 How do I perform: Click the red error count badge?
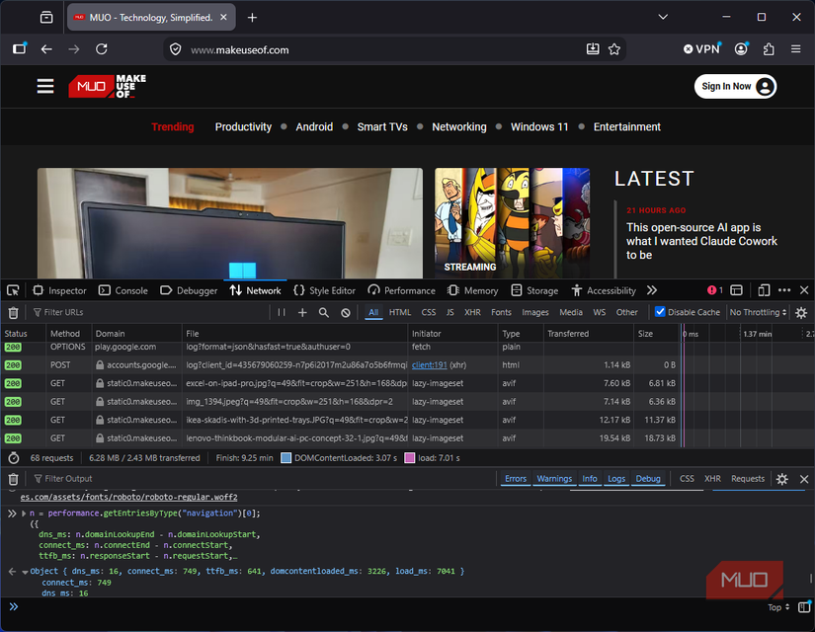pyautogui.click(x=715, y=290)
